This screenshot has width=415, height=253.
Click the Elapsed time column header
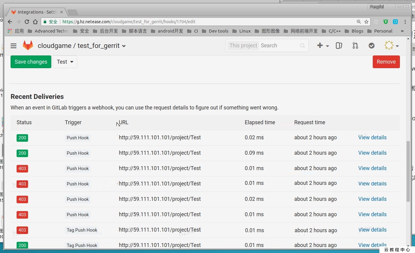[x=260, y=122]
